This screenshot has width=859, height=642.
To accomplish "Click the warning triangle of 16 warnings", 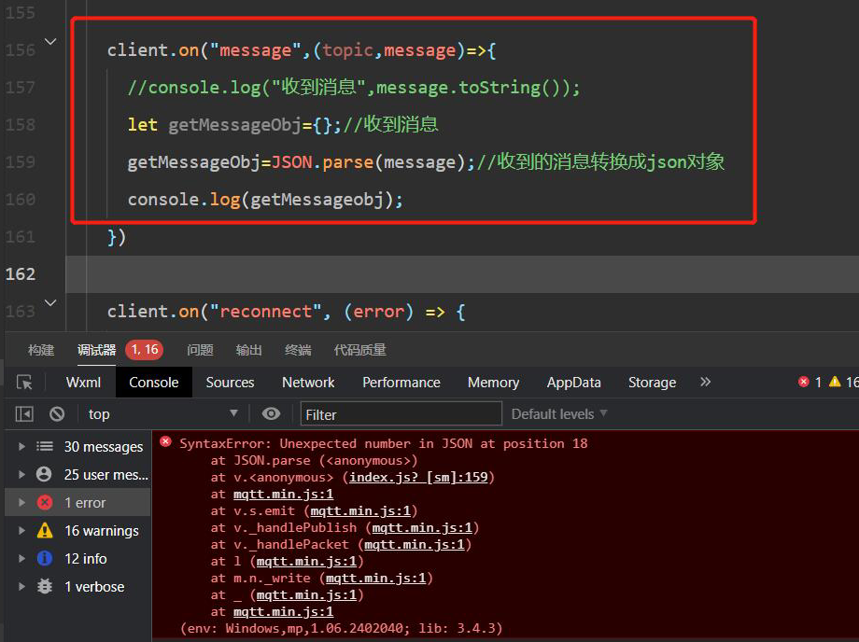I will [45, 530].
